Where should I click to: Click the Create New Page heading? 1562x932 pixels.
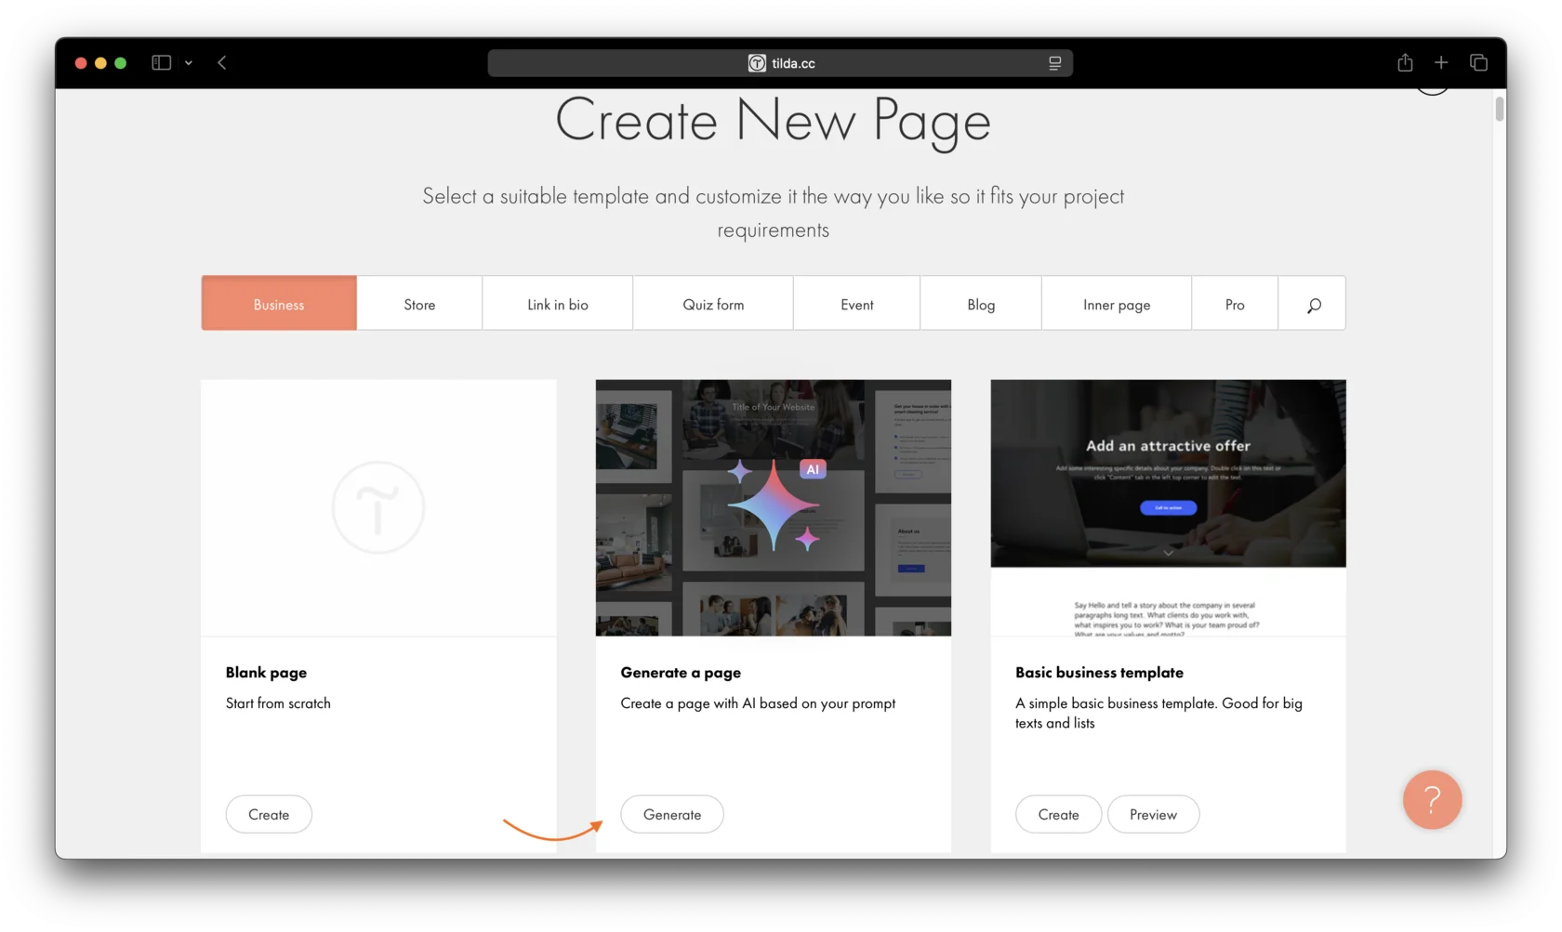[773, 121]
